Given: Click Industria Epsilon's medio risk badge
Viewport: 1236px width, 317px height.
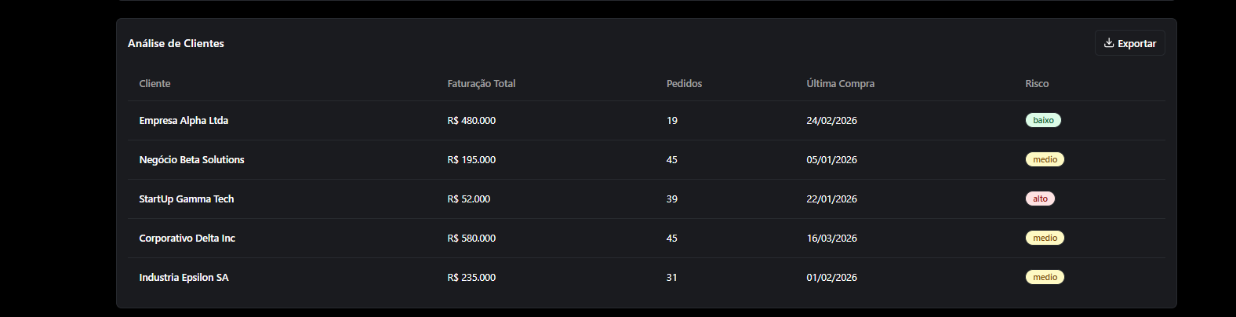Looking at the screenshot, I should (x=1045, y=278).
